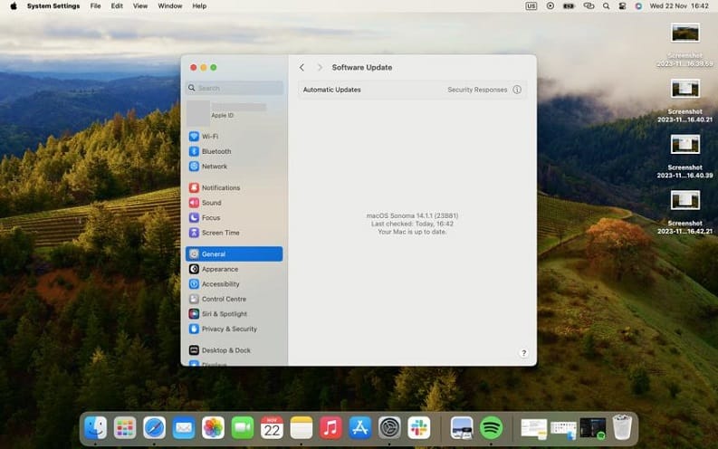Open Spotlight search from menu bar
The height and width of the screenshot is (449, 718).
(607, 6)
